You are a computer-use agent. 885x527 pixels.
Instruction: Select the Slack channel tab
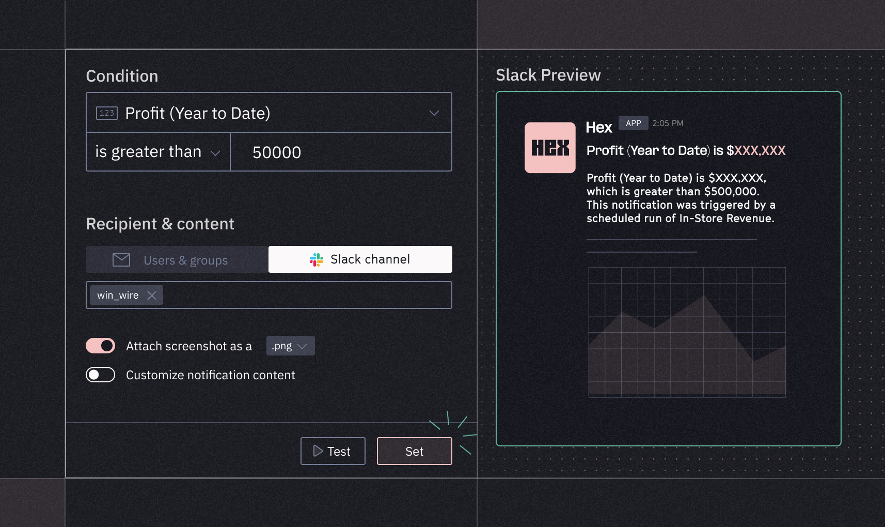pos(360,259)
